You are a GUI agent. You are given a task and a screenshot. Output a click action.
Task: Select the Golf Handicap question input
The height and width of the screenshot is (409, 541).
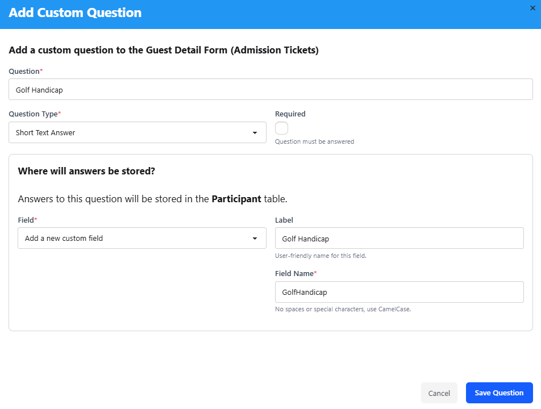270,89
